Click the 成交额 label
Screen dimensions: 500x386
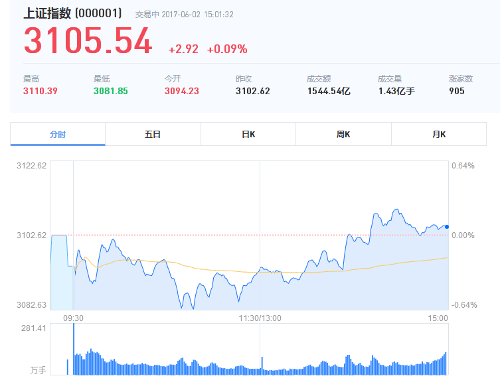[319, 79]
